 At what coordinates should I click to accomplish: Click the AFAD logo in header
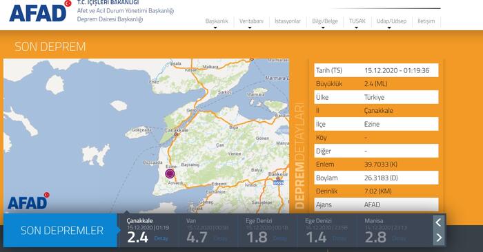tap(40, 12)
